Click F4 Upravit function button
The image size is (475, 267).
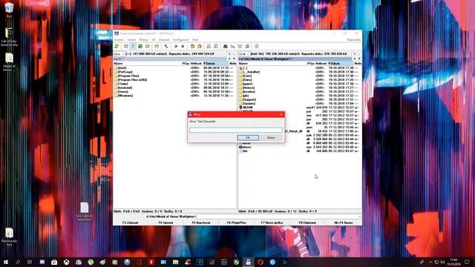[166, 222]
